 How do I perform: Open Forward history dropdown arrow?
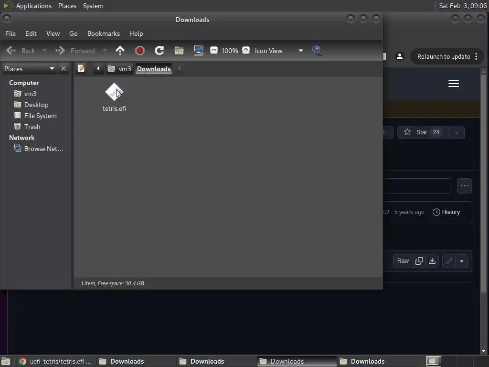point(105,51)
